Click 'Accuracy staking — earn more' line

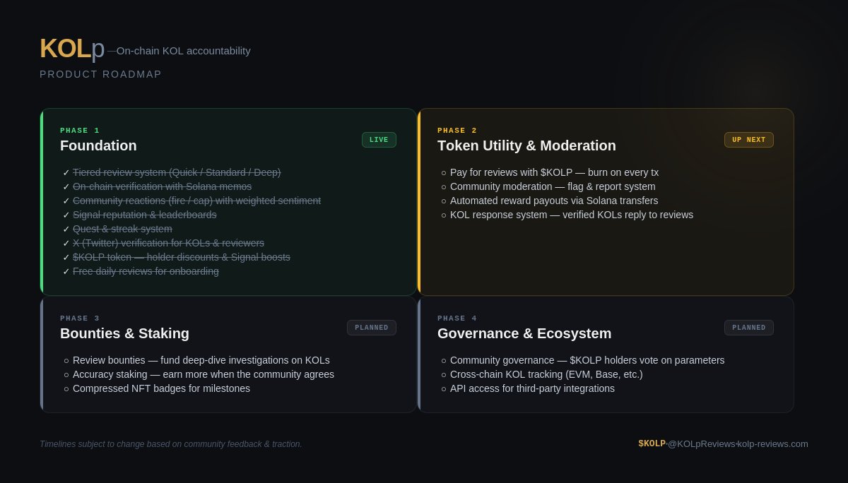pos(204,374)
